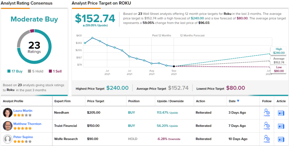This screenshot has width=289, height=146.
Task: Click the 23 Ratings donut chart center
Action: point(34,47)
